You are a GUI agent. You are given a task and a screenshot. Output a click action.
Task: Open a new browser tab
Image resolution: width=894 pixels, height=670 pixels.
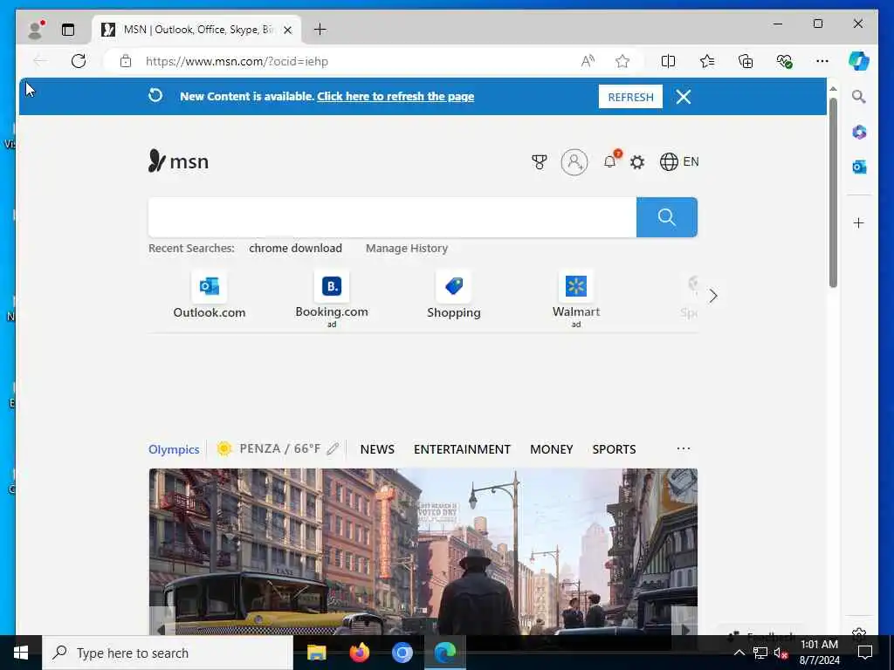320,30
